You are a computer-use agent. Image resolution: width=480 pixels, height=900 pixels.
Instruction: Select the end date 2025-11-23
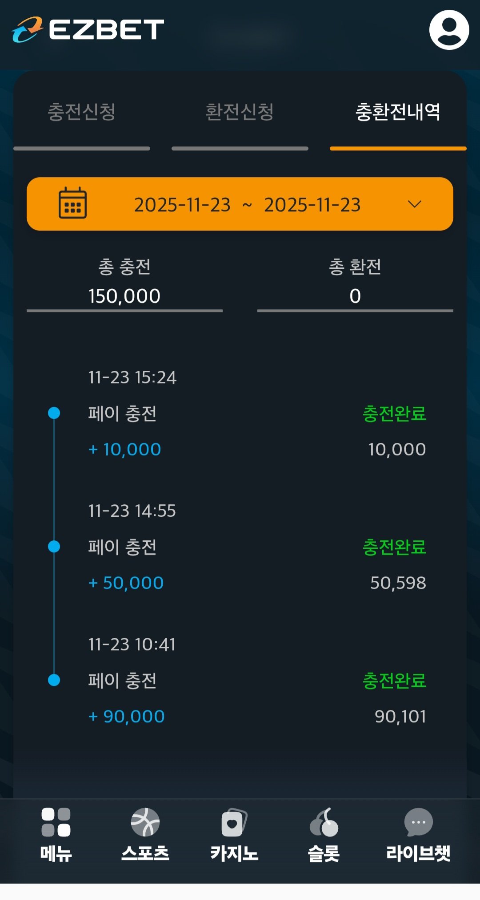[x=312, y=205]
